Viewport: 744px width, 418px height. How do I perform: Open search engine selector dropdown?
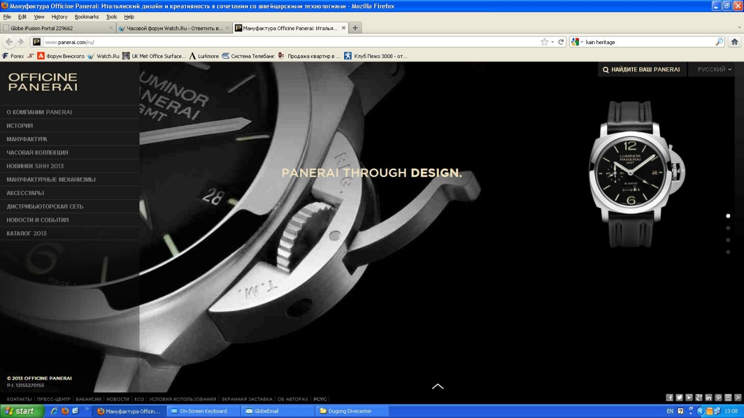click(576, 42)
